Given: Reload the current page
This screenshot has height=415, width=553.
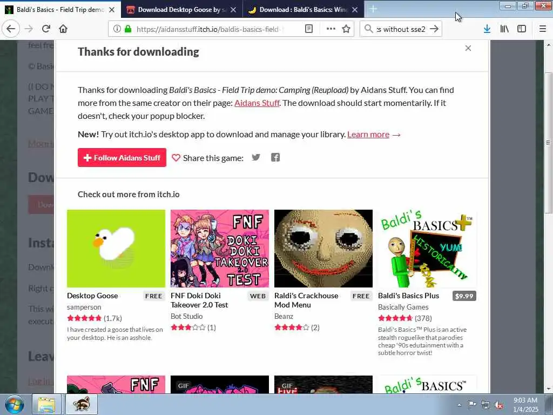Looking at the screenshot, I should (x=46, y=29).
